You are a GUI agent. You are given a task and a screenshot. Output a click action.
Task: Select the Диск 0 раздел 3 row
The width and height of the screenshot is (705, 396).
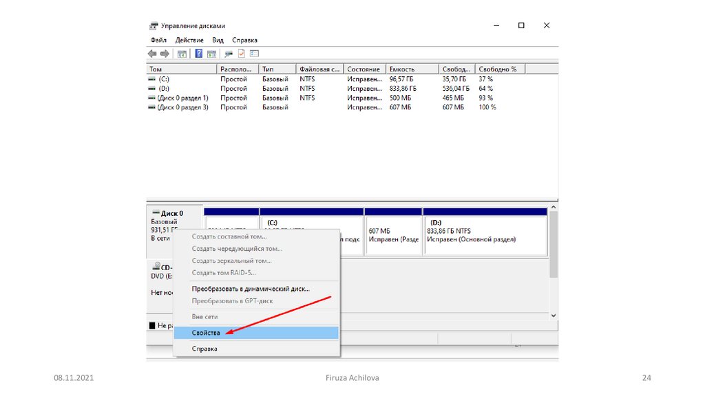[x=182, y=107]
